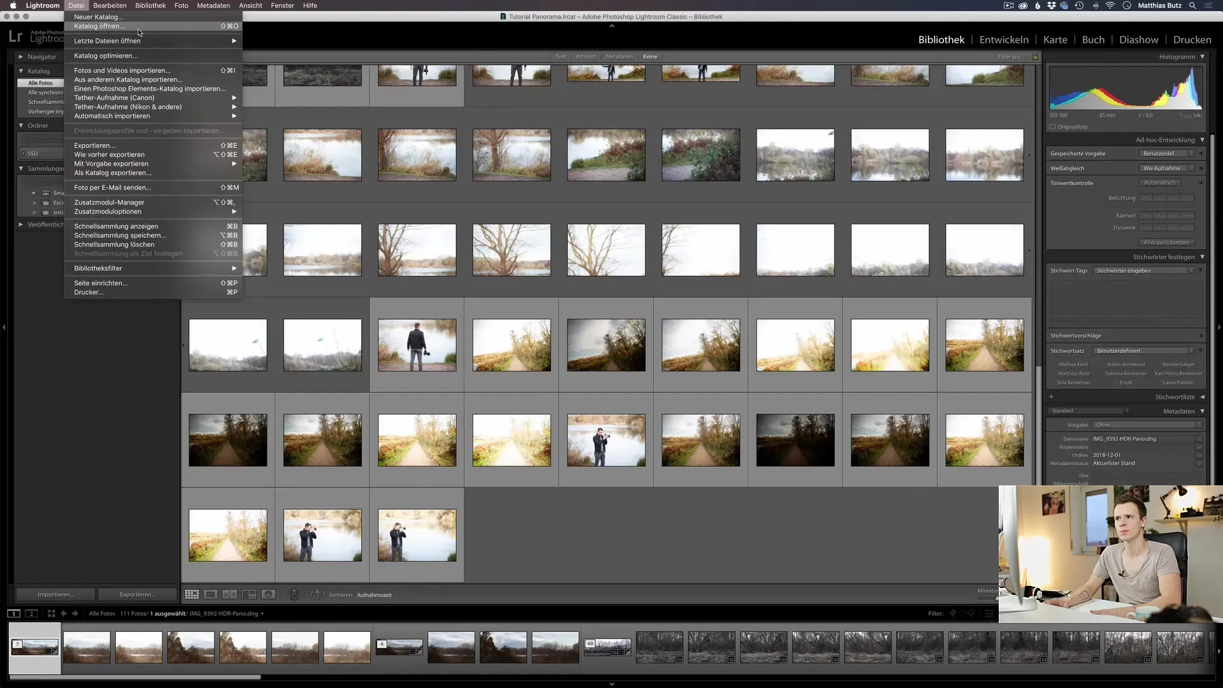Click the Exportieren... button

(137, 594)
